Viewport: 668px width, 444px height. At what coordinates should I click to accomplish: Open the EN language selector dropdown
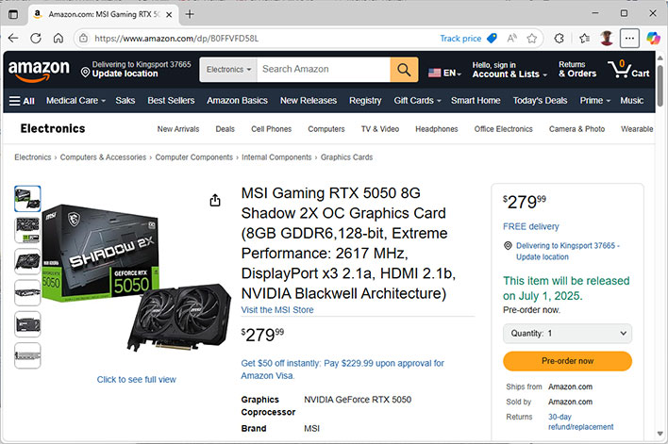click(444, 73)
